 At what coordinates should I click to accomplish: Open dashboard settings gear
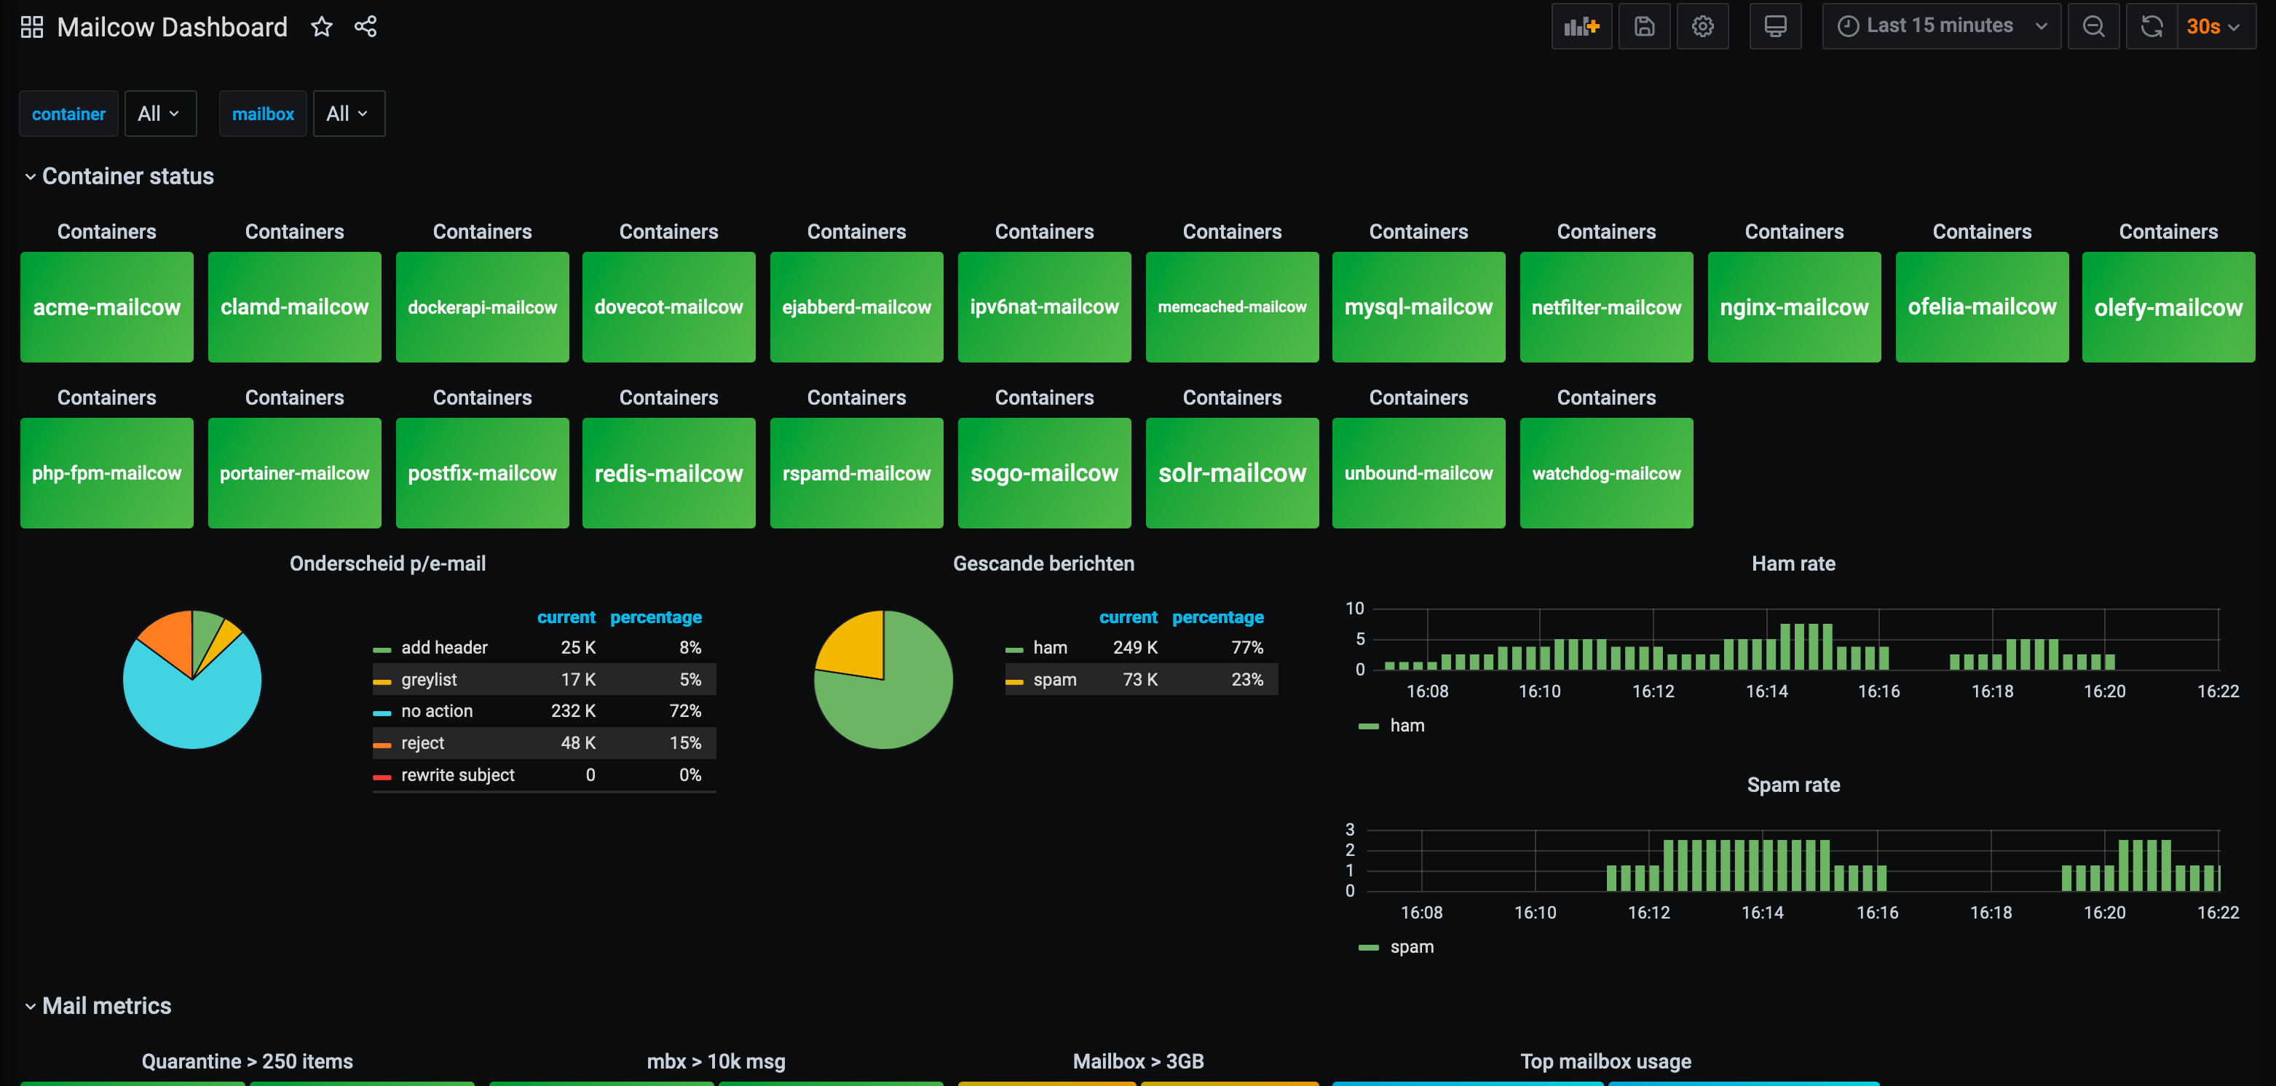pos(1702,26)
